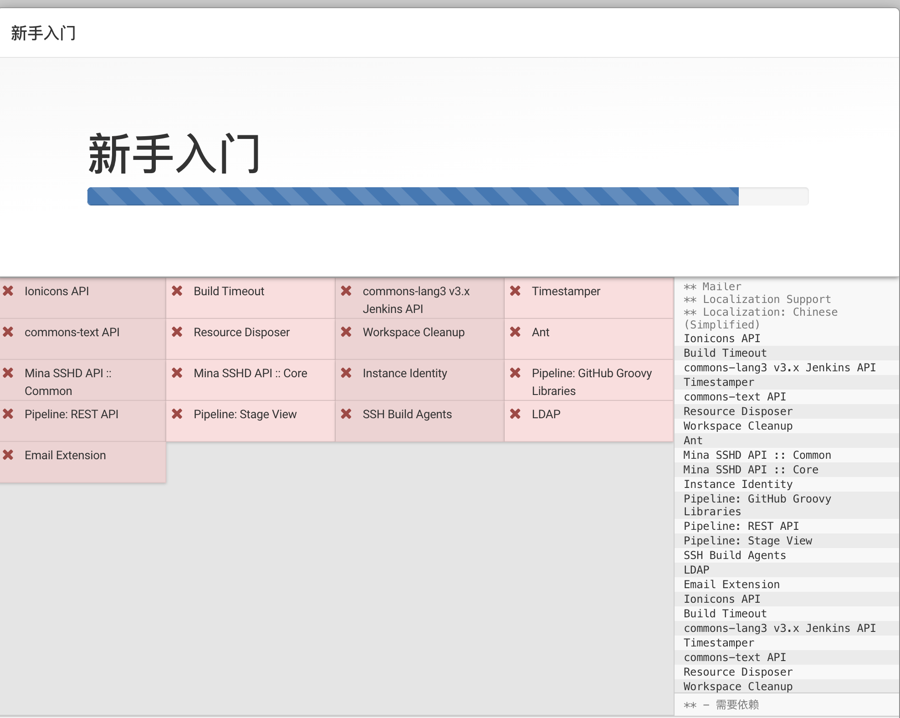
Task: Click the failure X beside Mina SSHD API :: Core
Action: 177,373
